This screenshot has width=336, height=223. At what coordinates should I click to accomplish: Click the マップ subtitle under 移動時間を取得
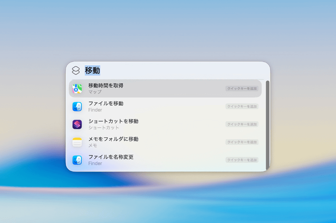(x=95, y=92)
